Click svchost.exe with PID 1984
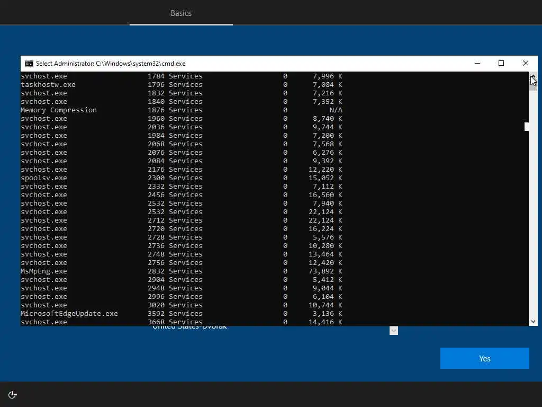This screenshot has width=542, height=407. pos(44,136)
